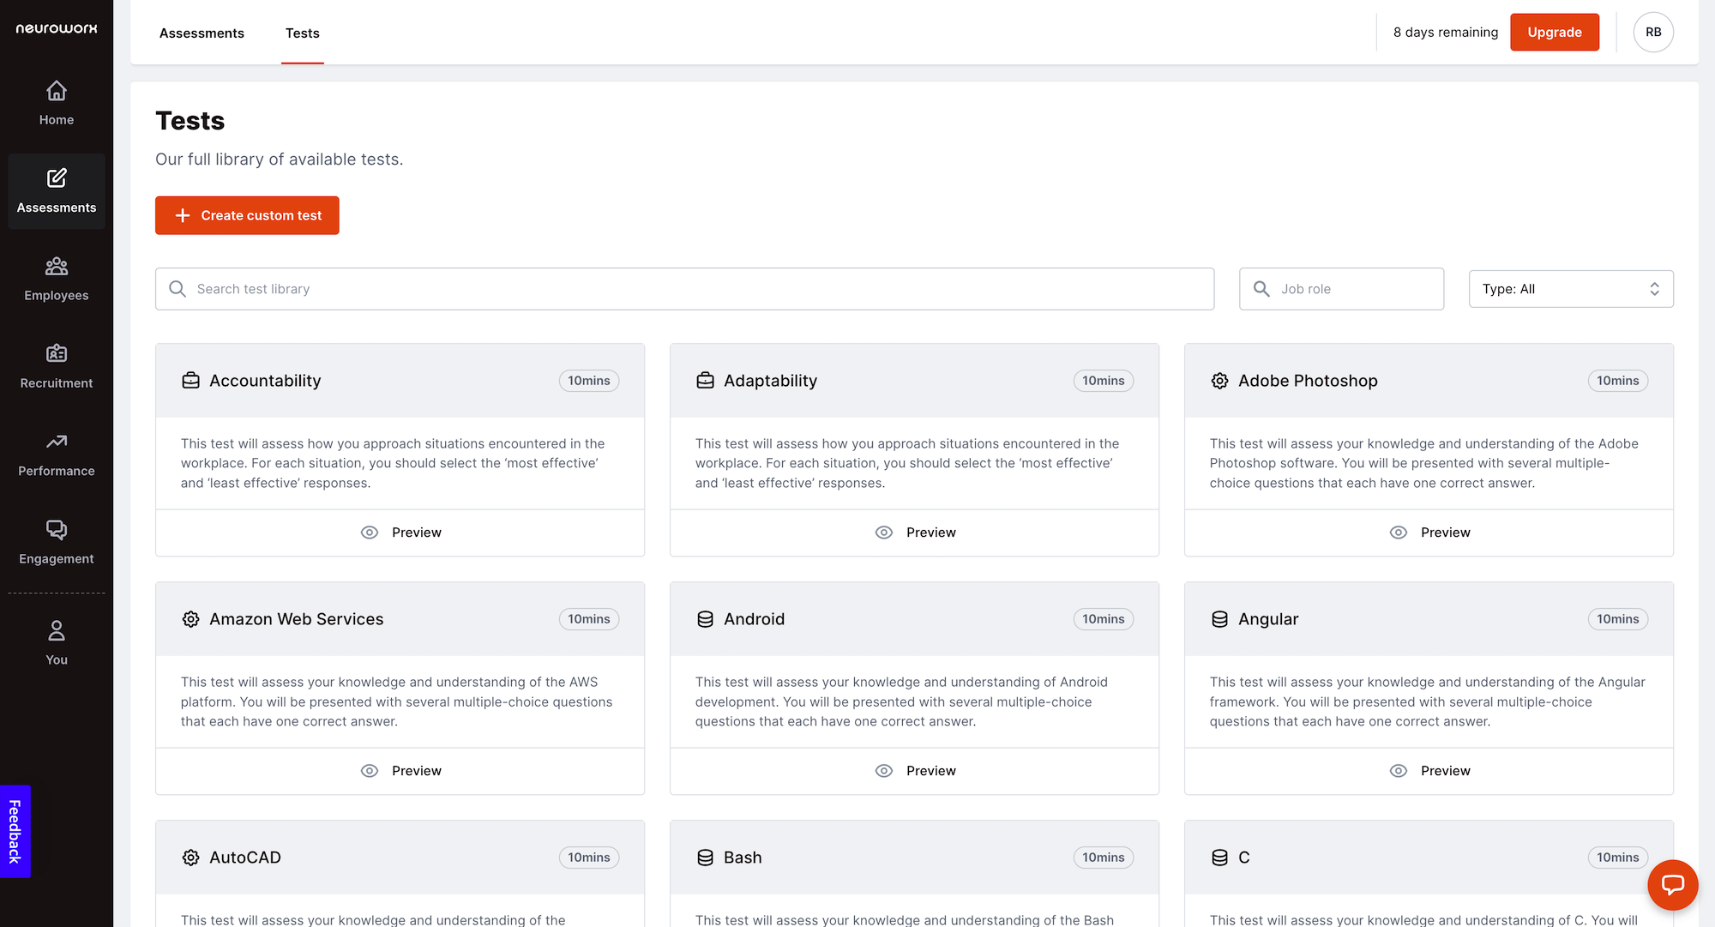Screen dimensions: 1715x927
Task: Preview the Adaptability test
Action: (914, 533)
